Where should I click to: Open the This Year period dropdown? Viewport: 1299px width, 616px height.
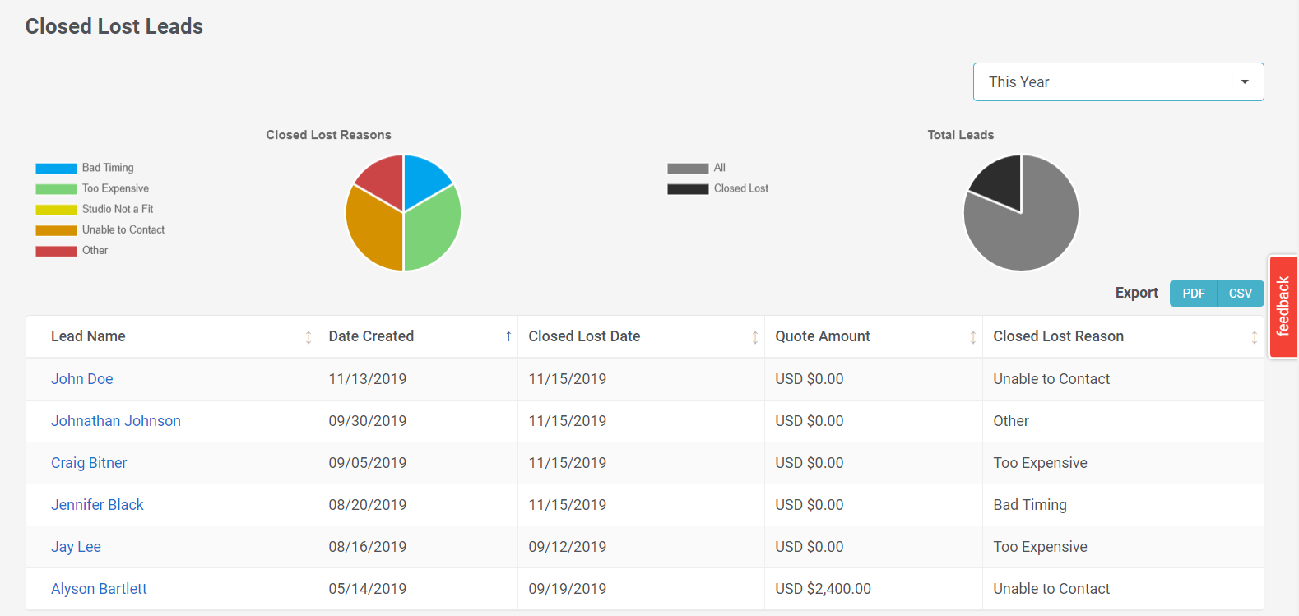1102,82
